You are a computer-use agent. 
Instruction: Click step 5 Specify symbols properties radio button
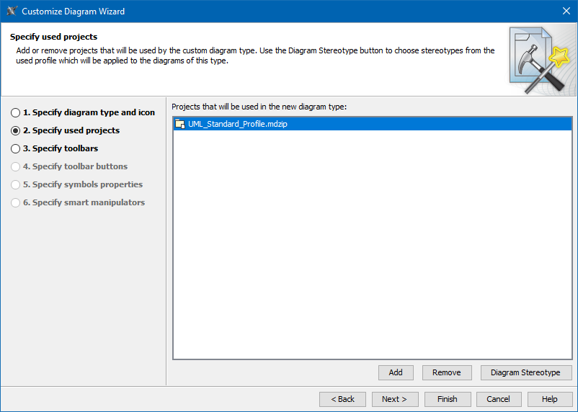pyautogui.click(x=16, y=185)
